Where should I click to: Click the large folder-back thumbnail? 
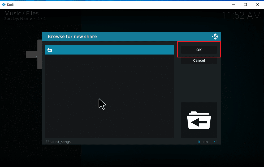(199, 120)
